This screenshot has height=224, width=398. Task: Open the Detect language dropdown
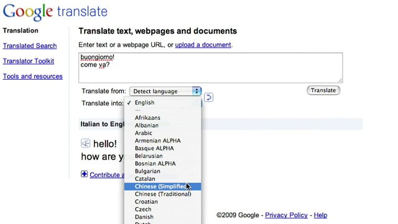click(165, 91)
